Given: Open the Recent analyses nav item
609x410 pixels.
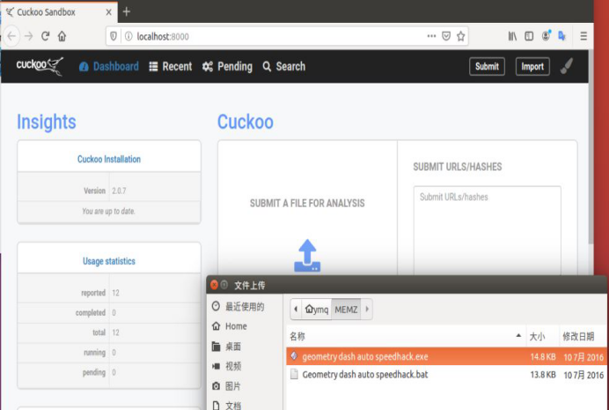Looking at the screenshot, I should click(x=171, y=66).
